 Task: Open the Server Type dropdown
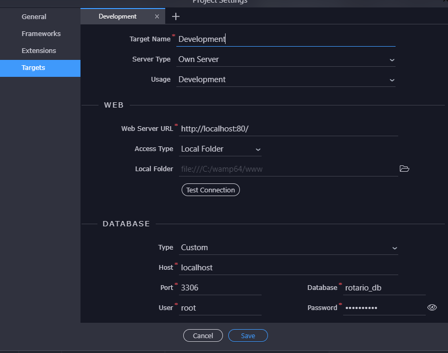pos(286,59)
